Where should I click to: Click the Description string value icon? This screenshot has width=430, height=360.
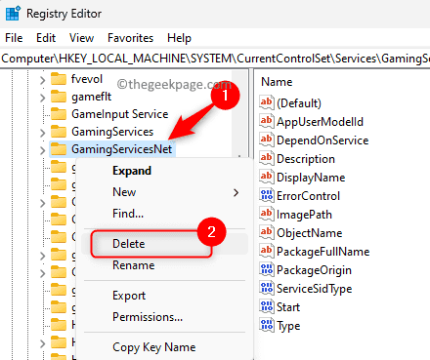click(266, 158)
